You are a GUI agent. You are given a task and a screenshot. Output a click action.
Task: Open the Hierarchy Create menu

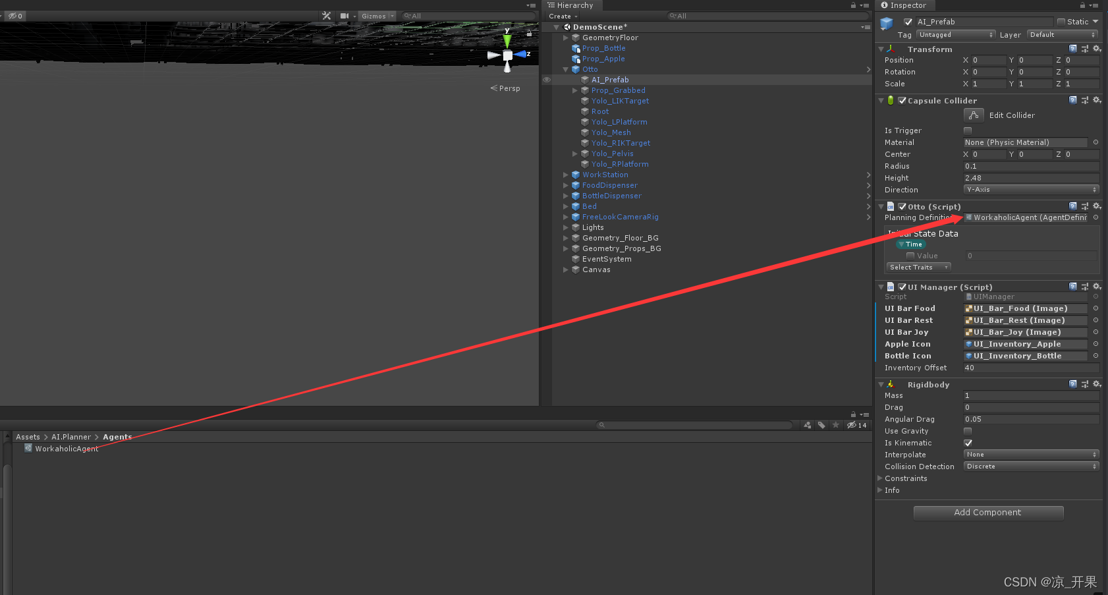tap(563, 16)
